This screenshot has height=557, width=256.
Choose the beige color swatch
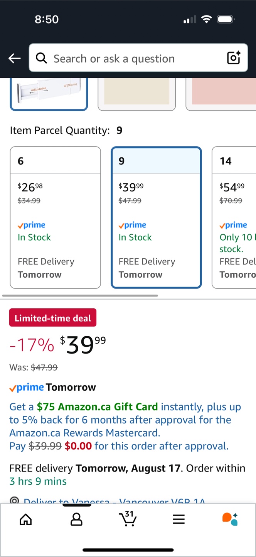point(136,93)
